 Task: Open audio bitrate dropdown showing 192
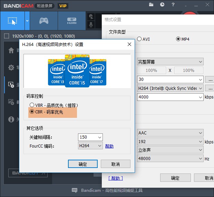click(170, 142)
